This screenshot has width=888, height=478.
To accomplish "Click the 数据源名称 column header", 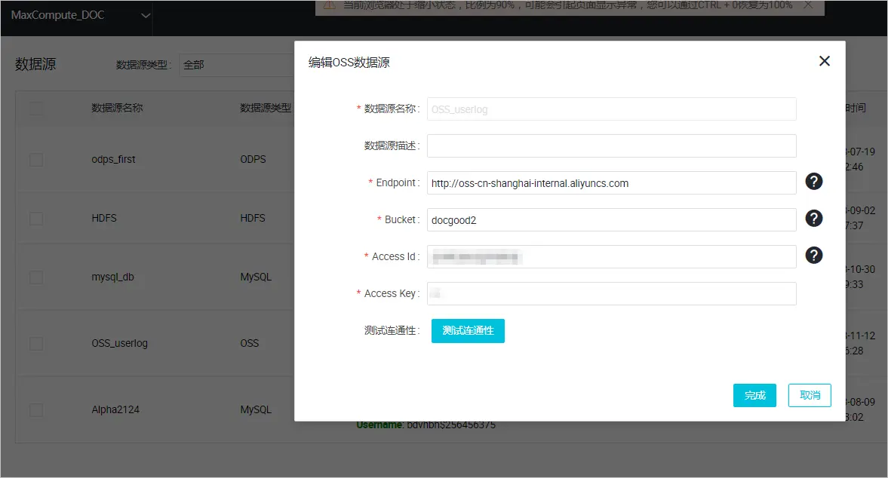I will pyautogui.click(x=117, y=108).
